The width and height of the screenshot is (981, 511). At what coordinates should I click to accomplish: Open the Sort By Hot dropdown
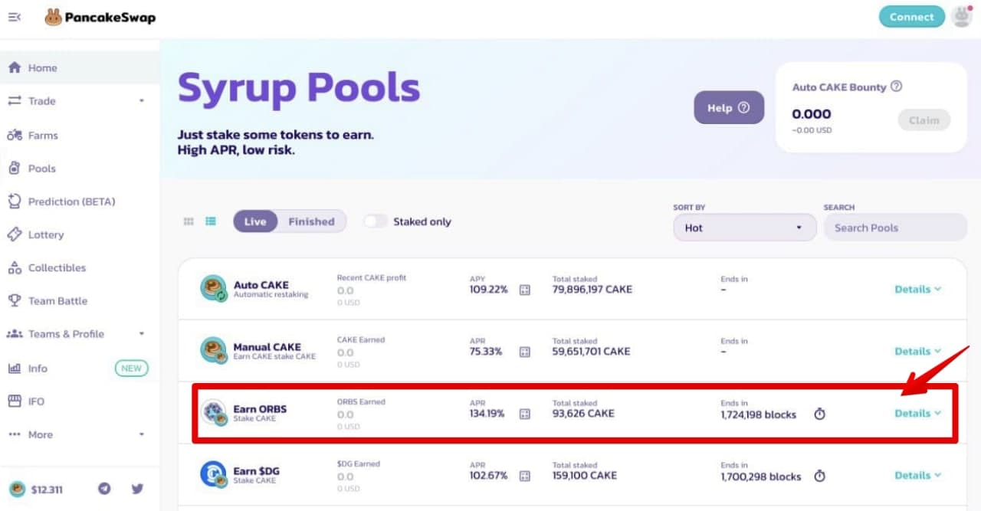coord(744,228)
